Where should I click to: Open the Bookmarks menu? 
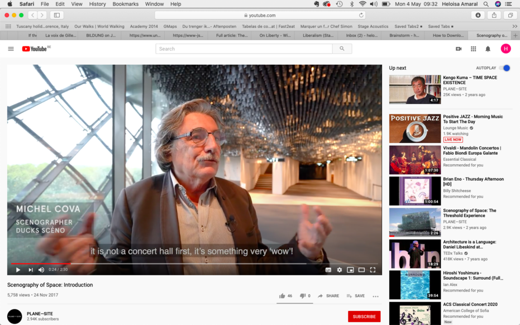click(125, 4)
